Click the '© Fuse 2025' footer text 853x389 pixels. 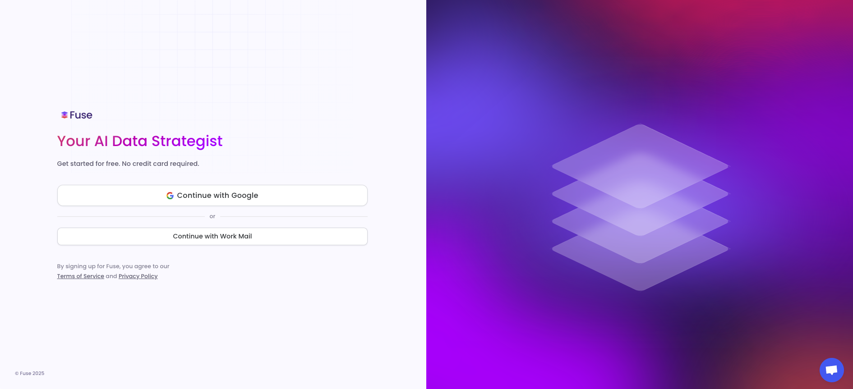tap(30, 373)
